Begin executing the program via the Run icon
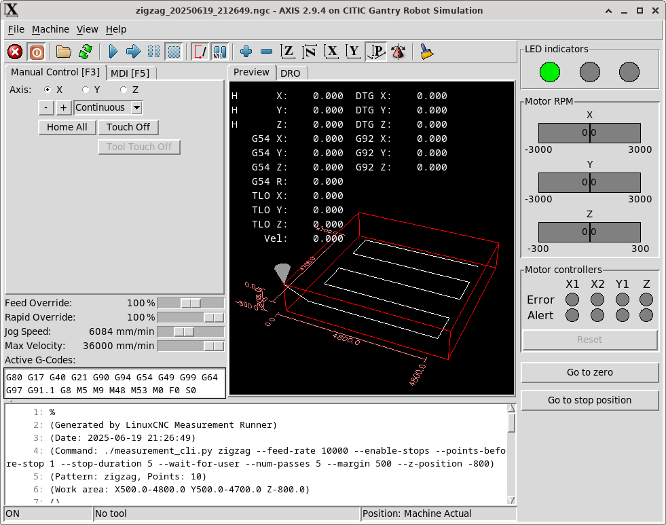 (113, 52)
